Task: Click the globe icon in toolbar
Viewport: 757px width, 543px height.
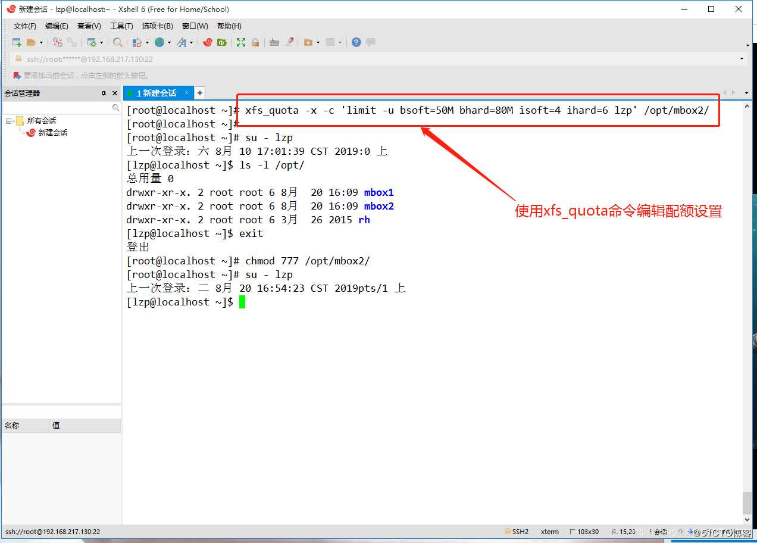Action: pos(159,42)
